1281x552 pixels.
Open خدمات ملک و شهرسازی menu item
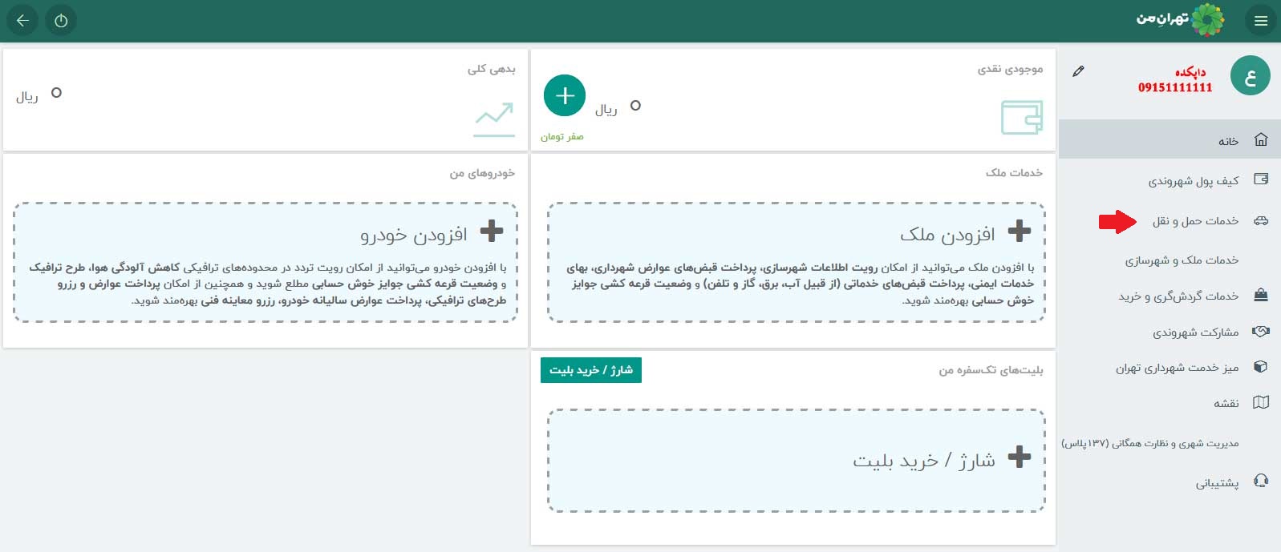(1170, 260)
